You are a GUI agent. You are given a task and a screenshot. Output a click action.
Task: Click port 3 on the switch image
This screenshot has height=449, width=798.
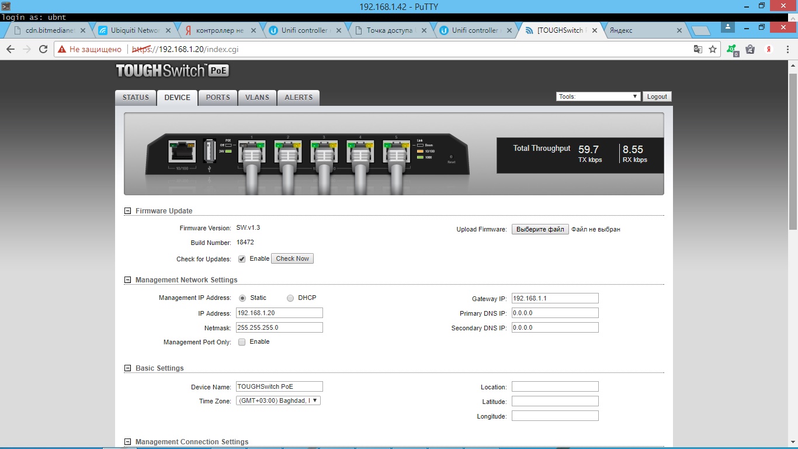324,151
